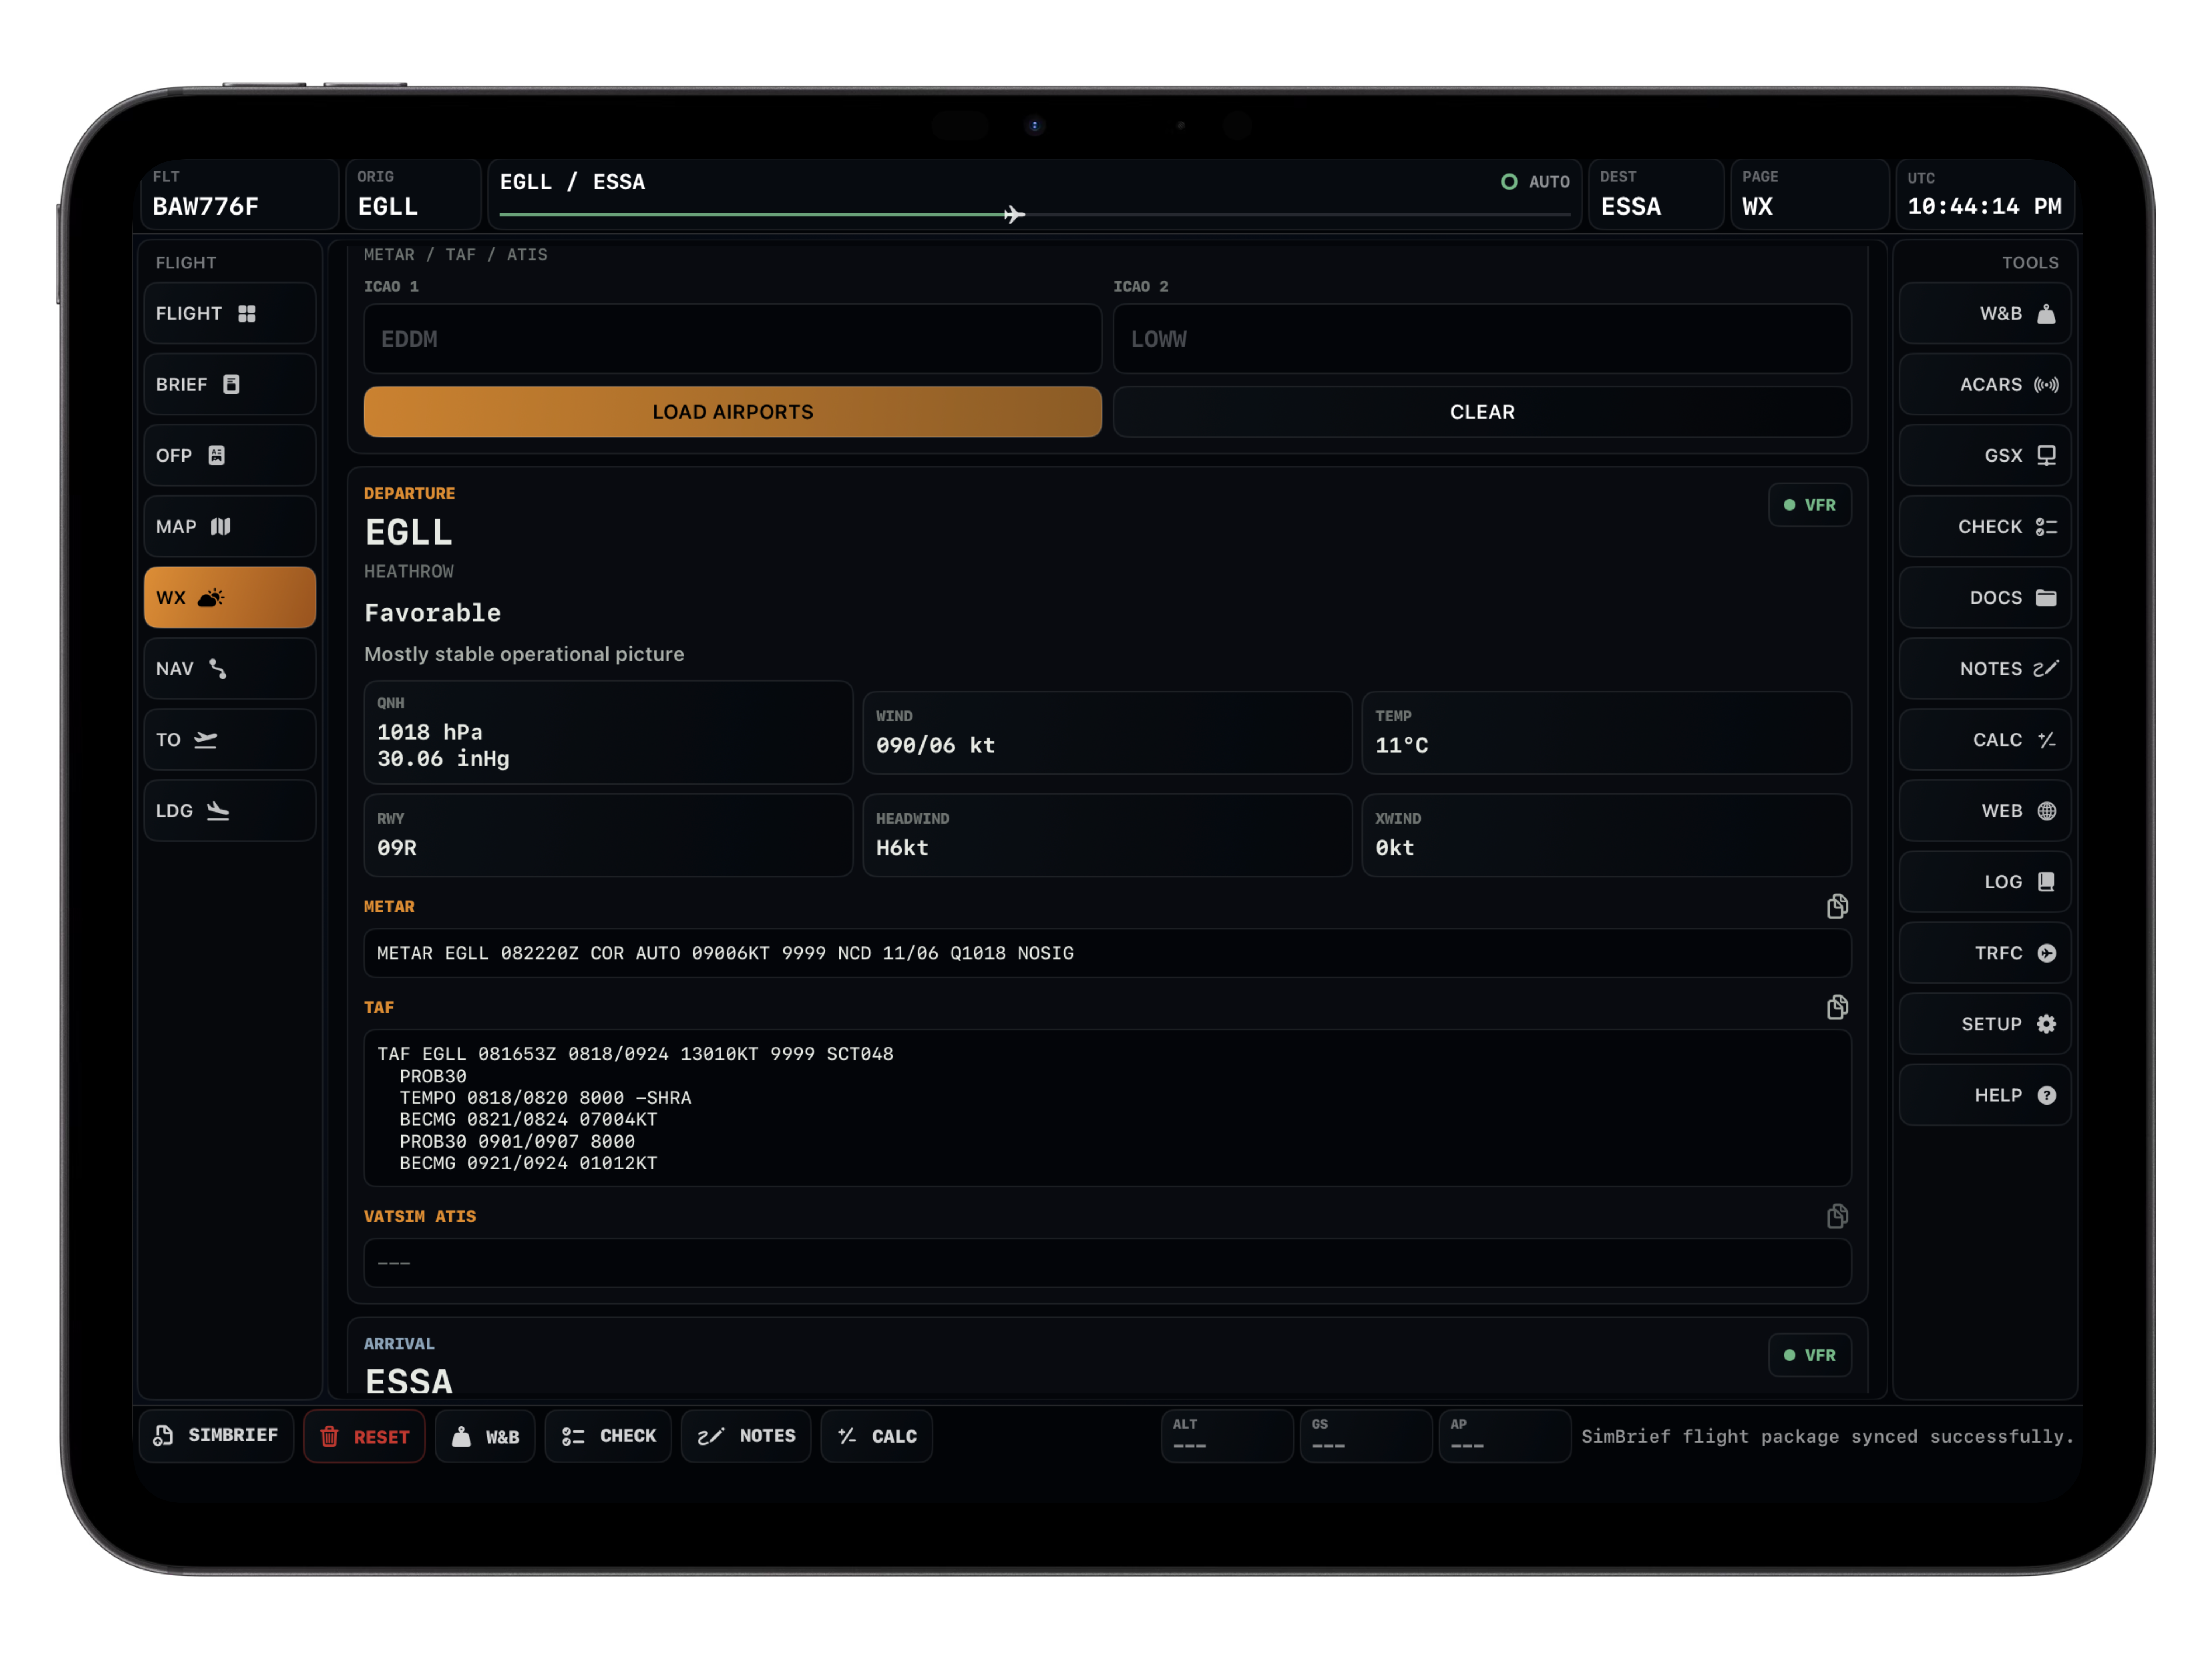Click the METAR EGLL text line
Image resolution: width=2212 pixels, height=1659 pixels.
[1107, 953]
